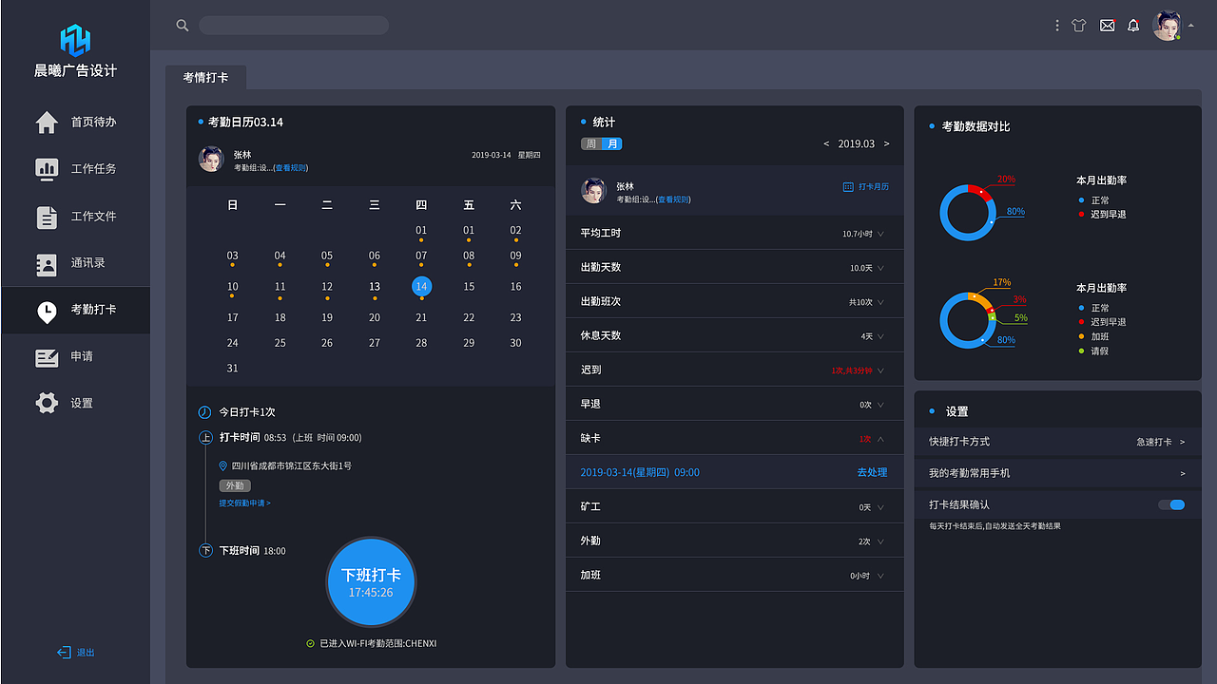Click the 打卡月历 link text

click(x=874, y=187)
